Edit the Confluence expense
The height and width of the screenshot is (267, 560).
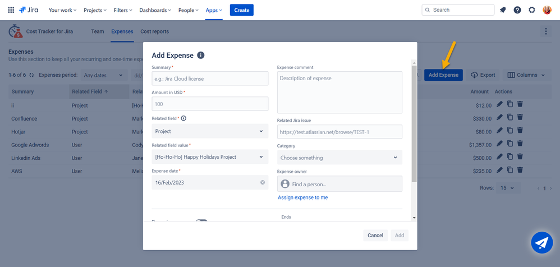pyautogui.click(x=499, y=117)
